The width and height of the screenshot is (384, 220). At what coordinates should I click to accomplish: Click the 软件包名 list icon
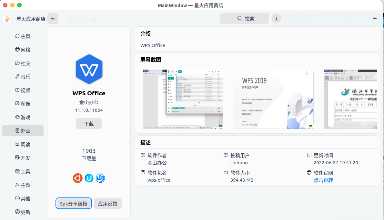click(143, 172)
